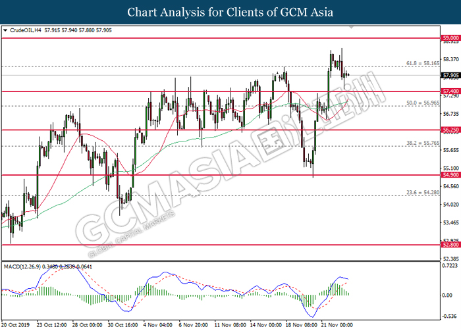Click the 28 Oct 00:00 time label
The image size is (461, 329).
(x=87, y=325)
